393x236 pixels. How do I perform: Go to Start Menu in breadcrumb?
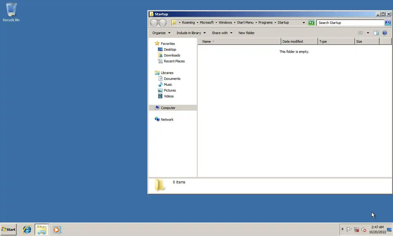[x=245, y=23]
